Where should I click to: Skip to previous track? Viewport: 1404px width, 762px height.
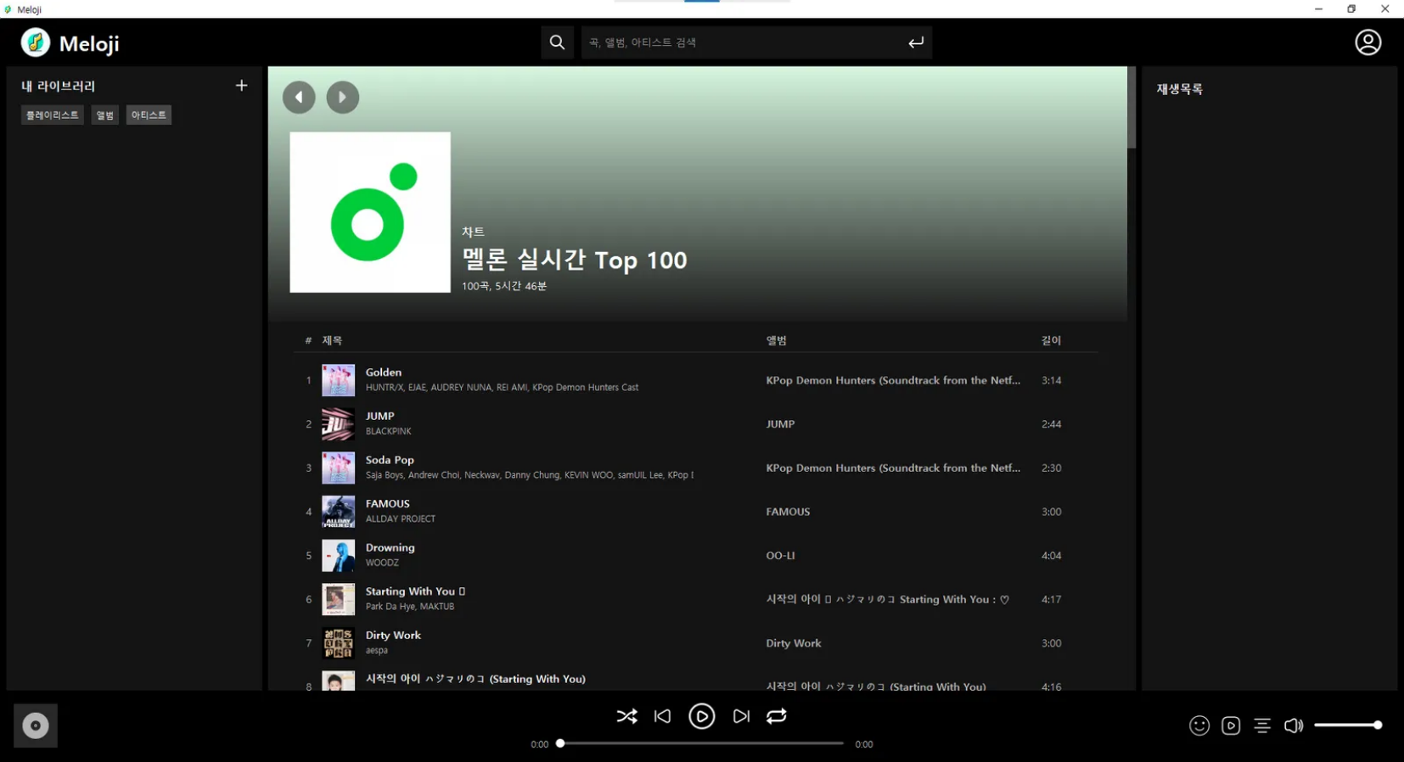(x=663, y=717)
